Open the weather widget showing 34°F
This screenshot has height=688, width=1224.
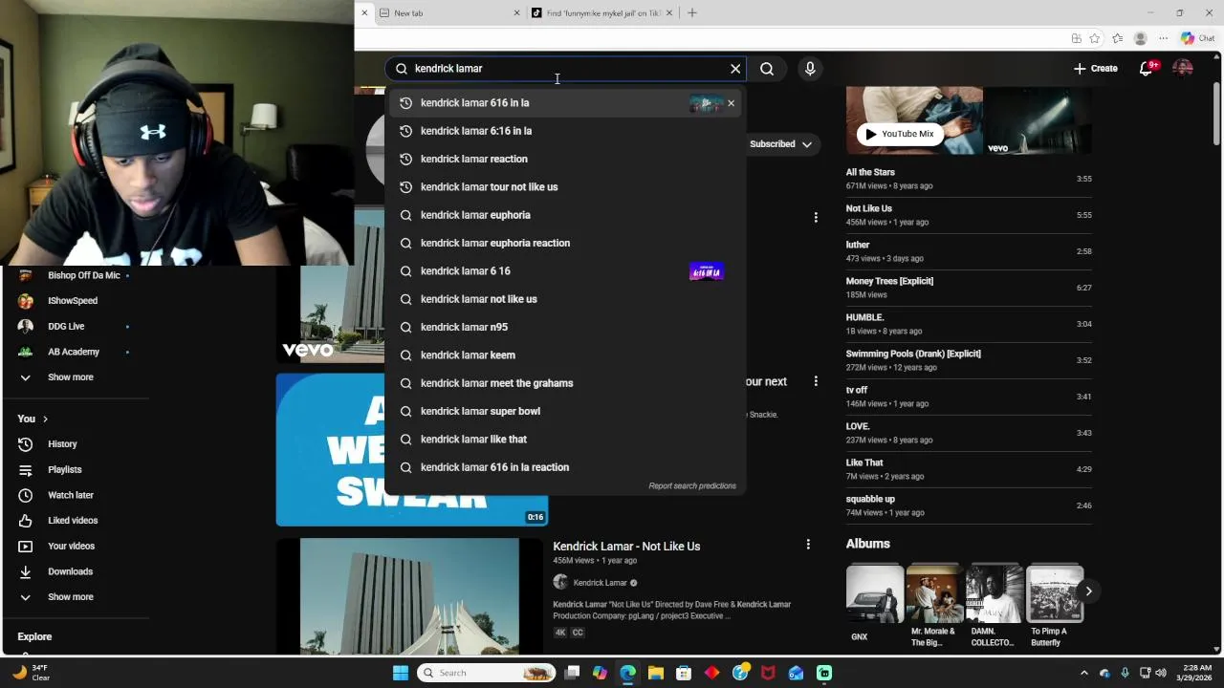coord(31,673)
